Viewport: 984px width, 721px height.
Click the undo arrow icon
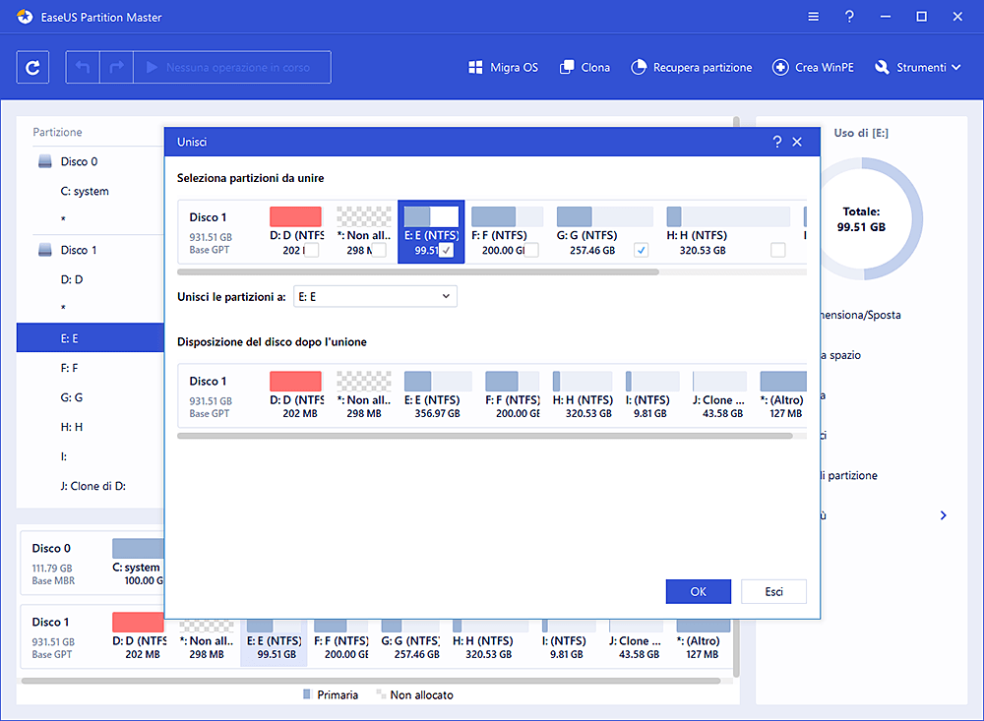(83, 66)
